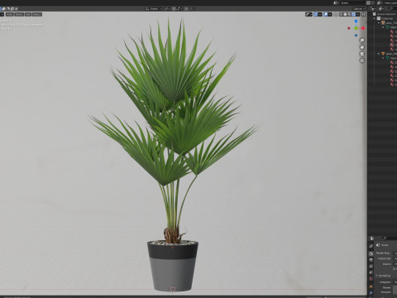Image resolution: width=397 pixels, height=298 pixels.
Task: Select the first plant object orange icon
Action: (x=383, y=22)
